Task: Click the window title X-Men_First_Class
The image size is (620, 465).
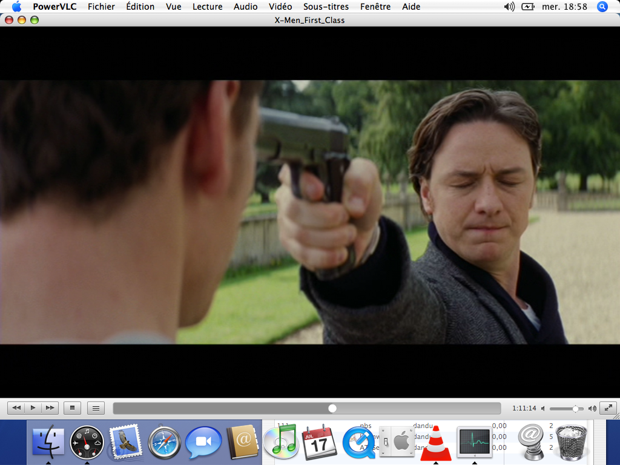Action: pyautogui.click(x=309, y=20)
